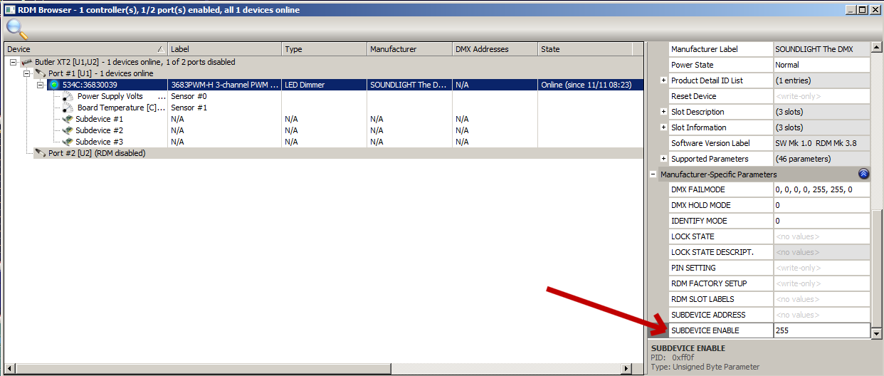This screenshot has height=376, width=884.
Task: Click the SUBDEVICE ENABLE value field
Action: 820,330
